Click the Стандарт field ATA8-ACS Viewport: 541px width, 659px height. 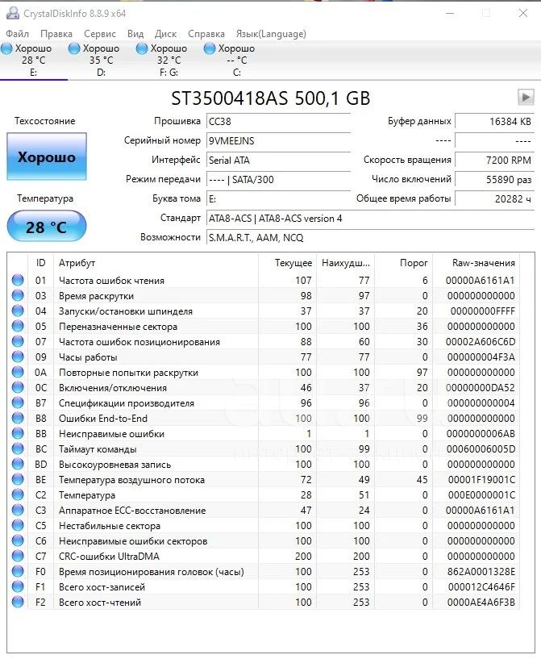(370, 219)
